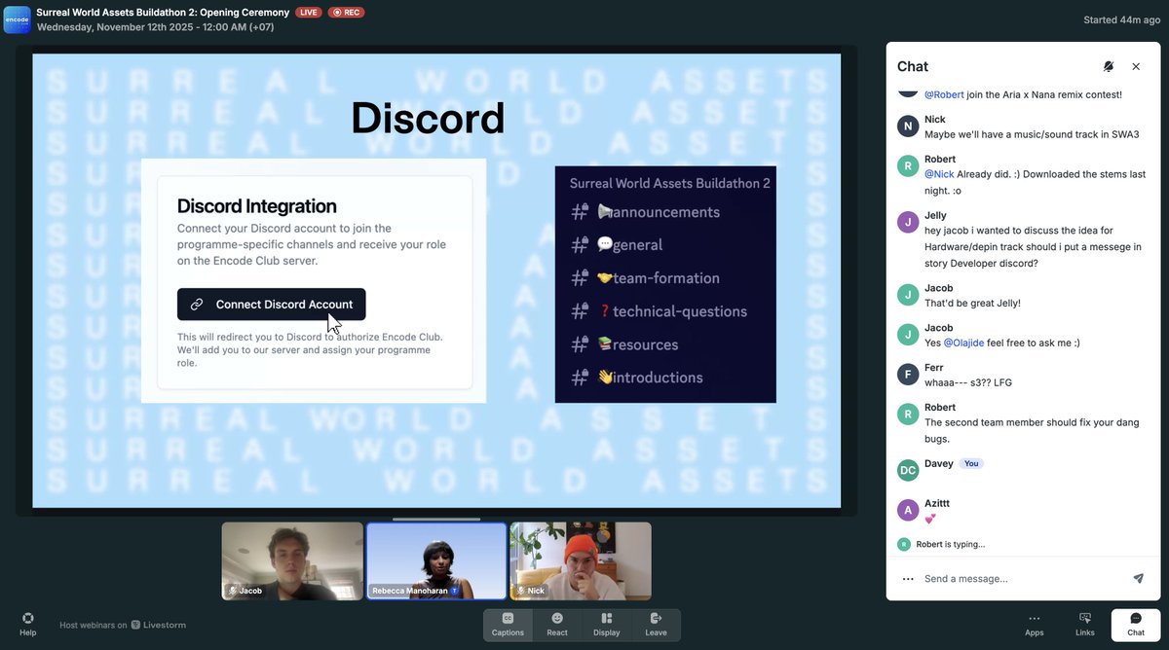Click the microphone icon on Nick's tile
This screenshot has width=1169, height=650.
tap(520, 591)
